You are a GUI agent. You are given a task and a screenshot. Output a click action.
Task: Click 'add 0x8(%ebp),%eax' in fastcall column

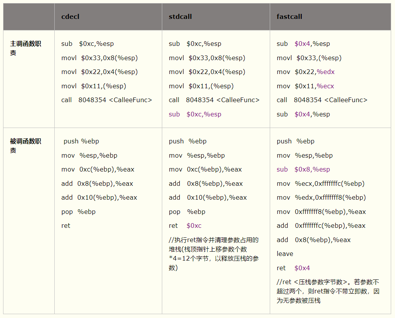pyautogui.click(x=314, y=240)
